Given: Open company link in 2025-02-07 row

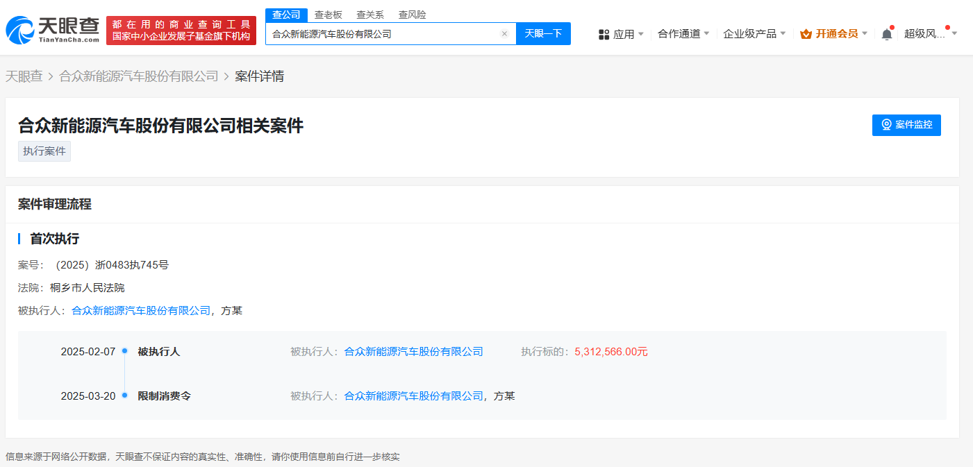Looking at the screenshot, I should point(414,352).
